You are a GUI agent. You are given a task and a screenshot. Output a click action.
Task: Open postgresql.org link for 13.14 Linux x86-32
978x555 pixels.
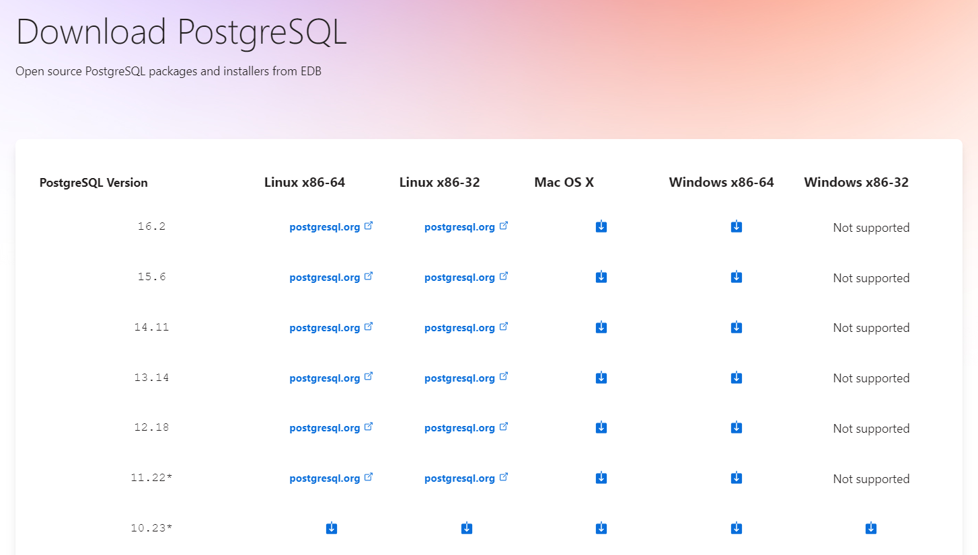pos(466,378)
